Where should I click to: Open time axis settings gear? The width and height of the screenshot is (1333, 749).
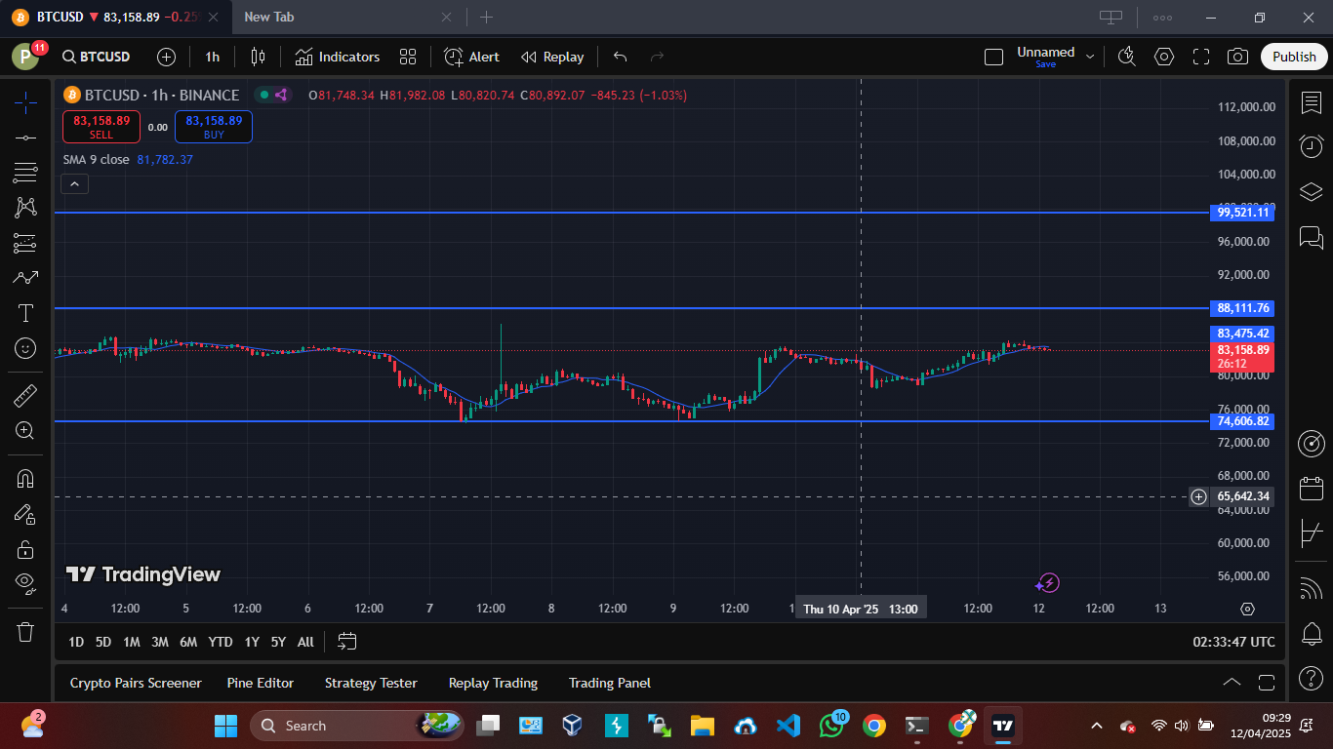(x=1247, y=609)
